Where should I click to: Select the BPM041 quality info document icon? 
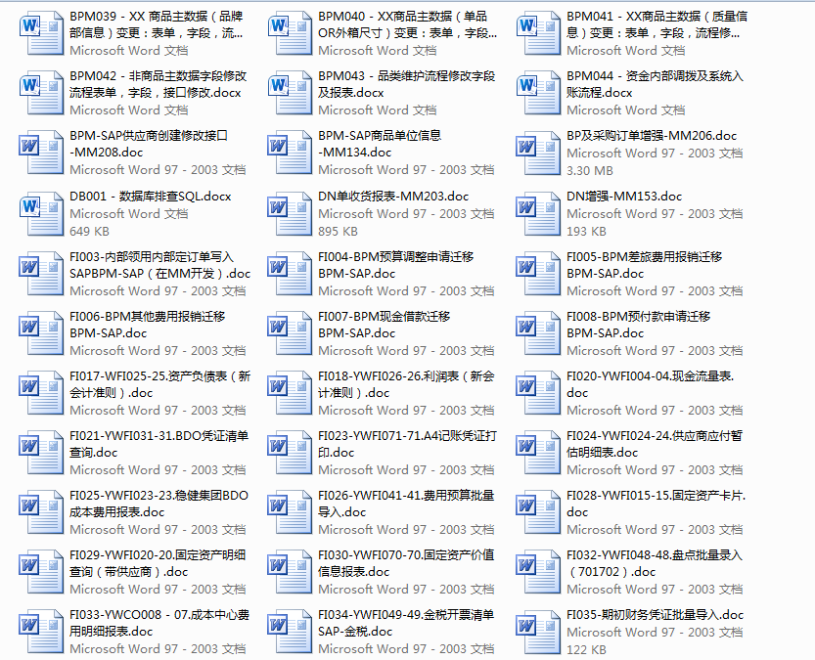coord(538,34)
